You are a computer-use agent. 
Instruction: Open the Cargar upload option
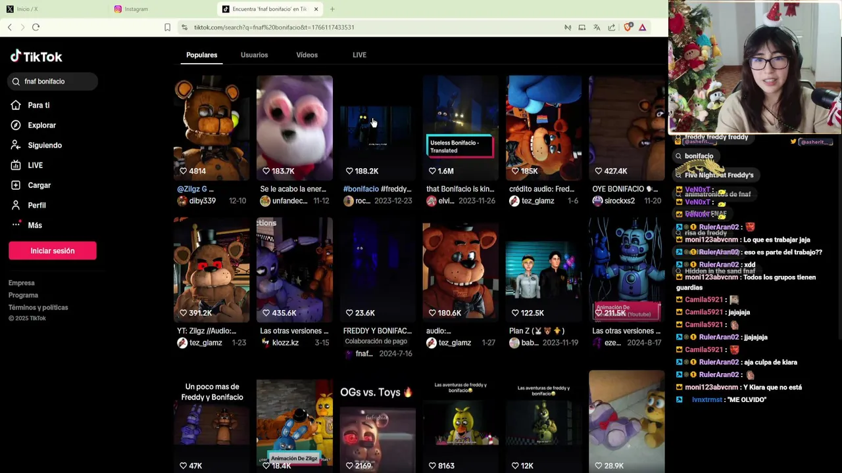pos(39,185)
